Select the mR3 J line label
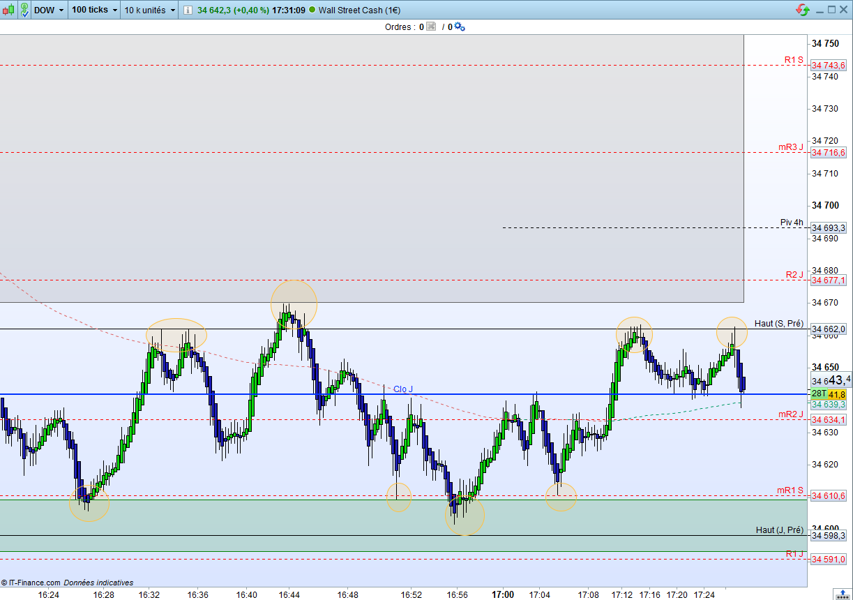 [791, 147]
